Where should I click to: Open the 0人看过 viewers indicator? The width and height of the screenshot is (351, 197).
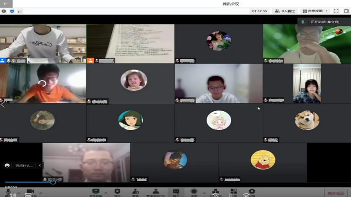[x=285, y=11]
